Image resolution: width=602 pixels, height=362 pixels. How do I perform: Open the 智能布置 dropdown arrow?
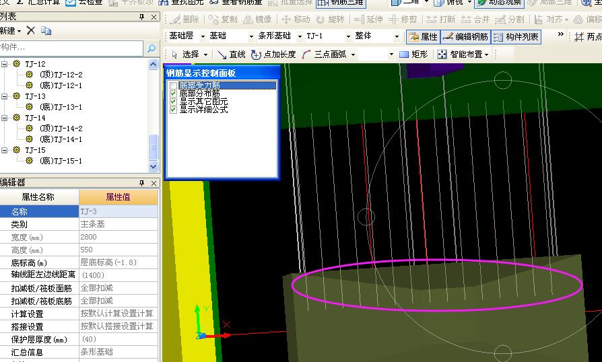[486, 55]
